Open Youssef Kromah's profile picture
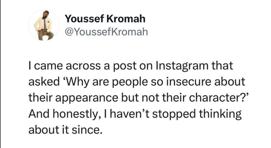 (44, 25)
